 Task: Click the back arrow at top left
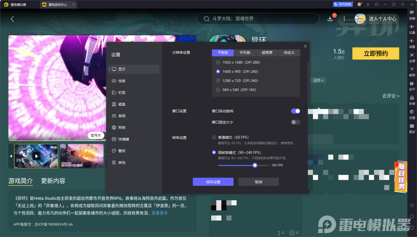(x=12, y=19)
